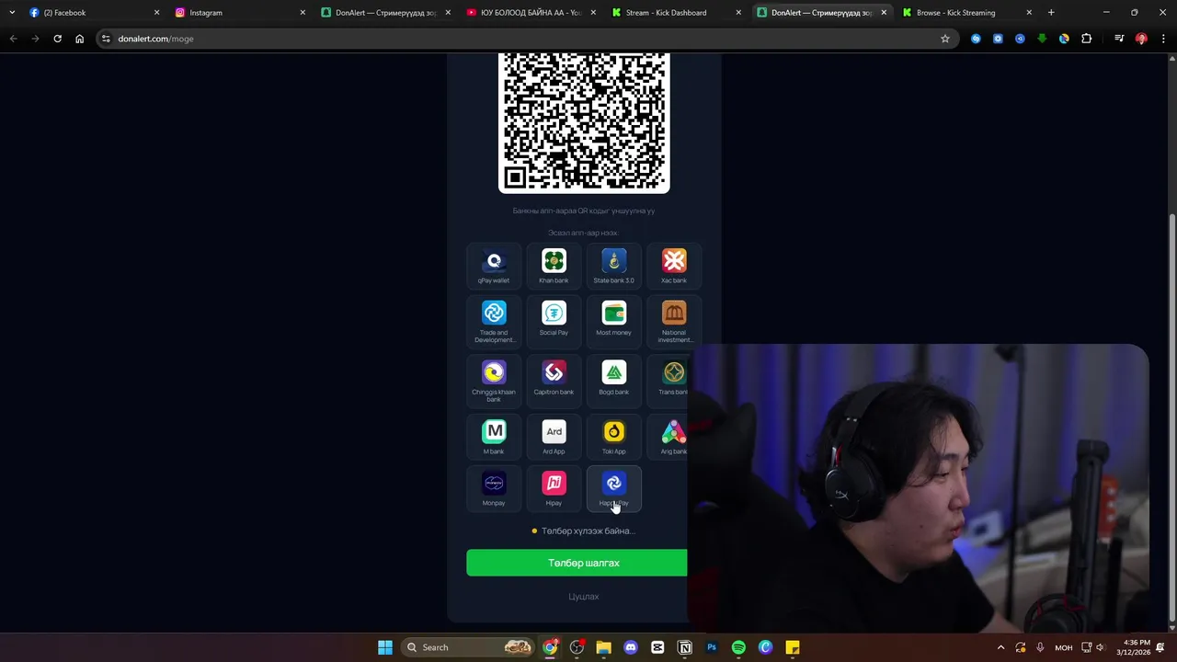Open the volume control in tray

pyautogui.click(x=1100, y=647)
